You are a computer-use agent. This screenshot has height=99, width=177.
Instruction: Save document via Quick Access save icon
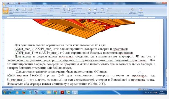tap(8, 3)
